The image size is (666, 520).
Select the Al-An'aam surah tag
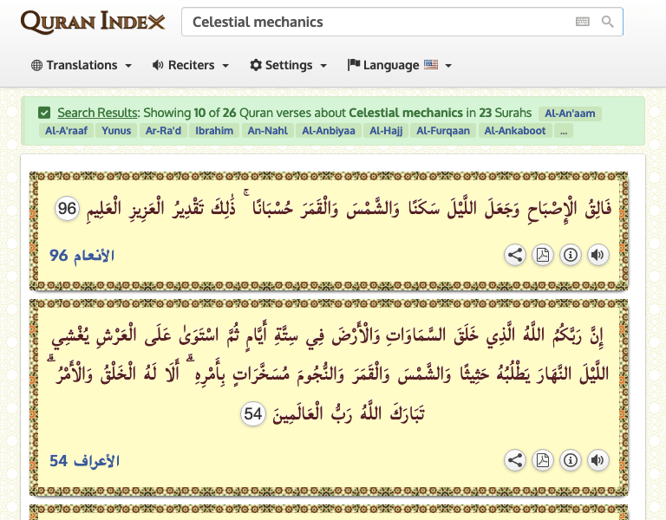pos(570,114)
